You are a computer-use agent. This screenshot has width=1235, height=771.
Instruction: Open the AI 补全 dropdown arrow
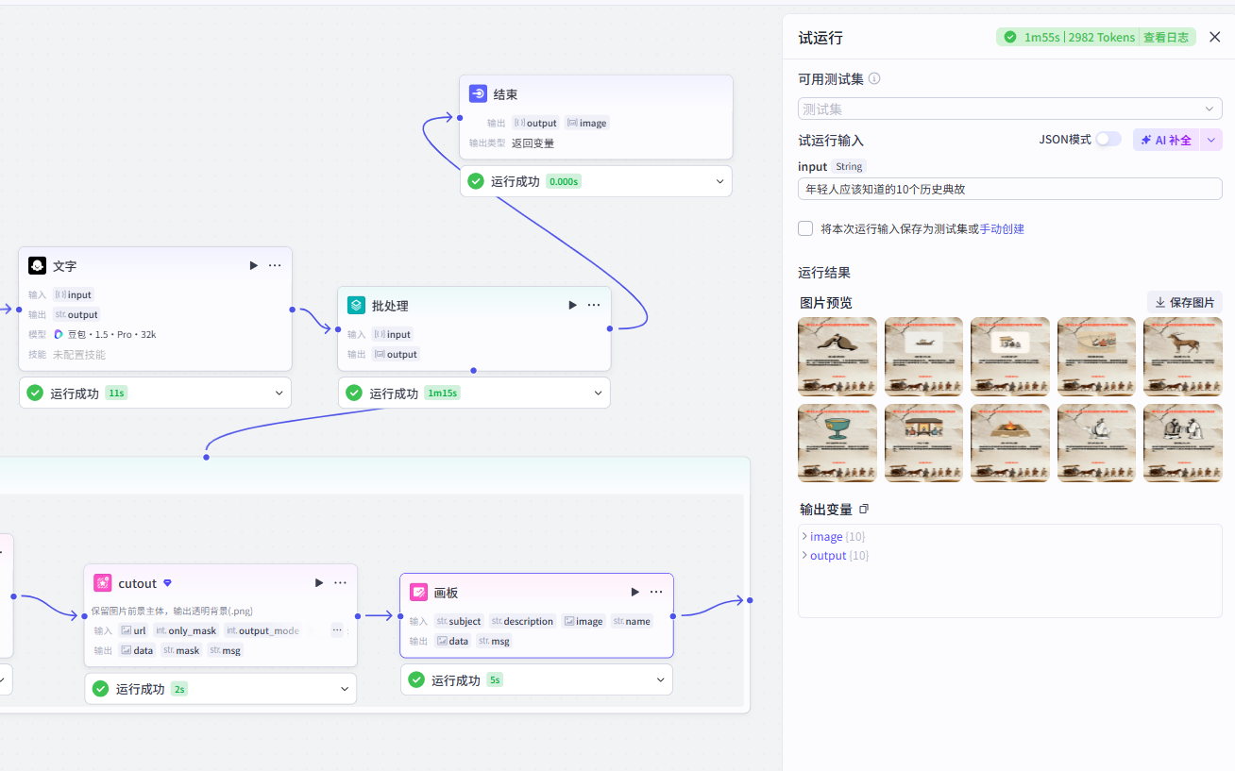1211,140
